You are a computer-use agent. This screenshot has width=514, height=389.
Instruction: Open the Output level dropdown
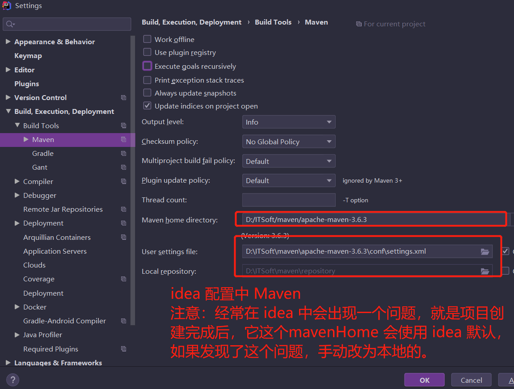[289, 122]
